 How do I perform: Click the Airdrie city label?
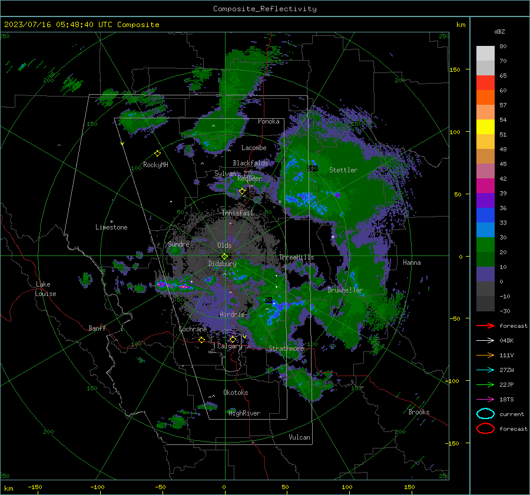(232, 314)
